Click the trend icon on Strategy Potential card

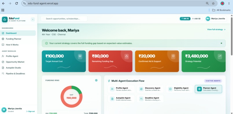(x=220, y=56)
